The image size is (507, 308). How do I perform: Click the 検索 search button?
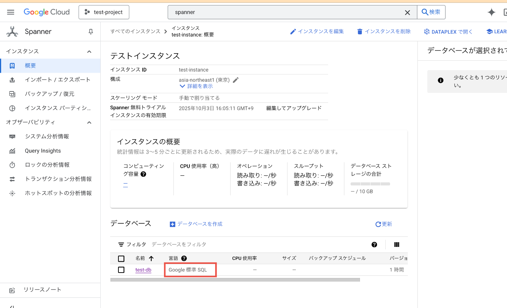(x=431, y=12)
